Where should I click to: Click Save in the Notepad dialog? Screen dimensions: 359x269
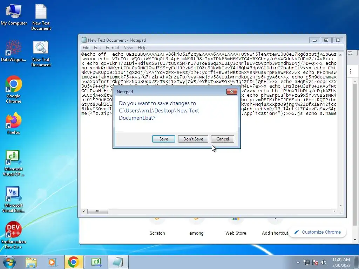[x=164, y=139]
